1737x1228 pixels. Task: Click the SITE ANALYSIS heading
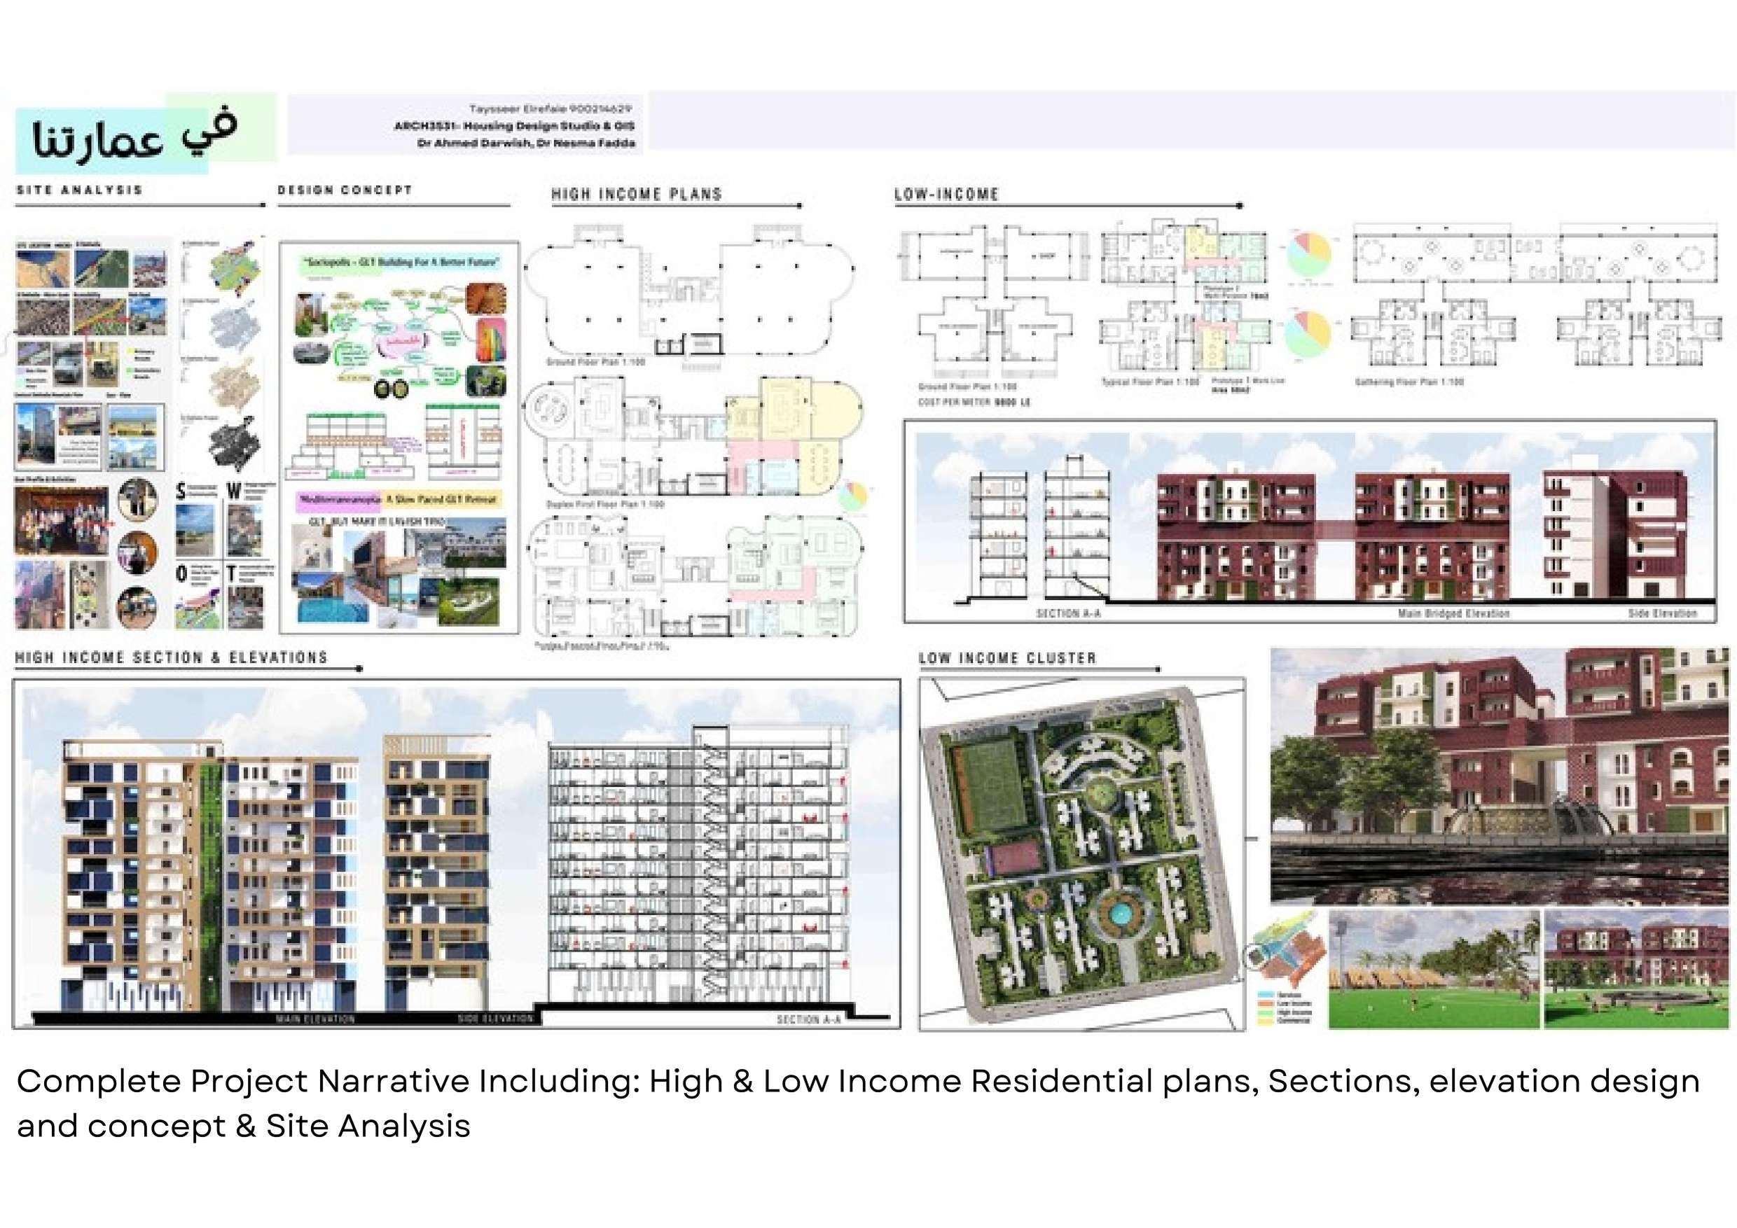(79, 190)
